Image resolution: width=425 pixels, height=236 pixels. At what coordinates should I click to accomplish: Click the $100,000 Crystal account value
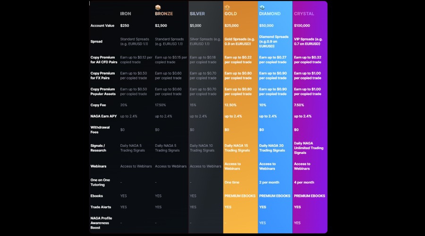302,25
